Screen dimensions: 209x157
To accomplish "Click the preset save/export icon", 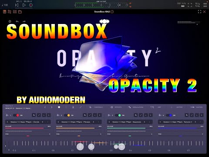I will [73, 107].
